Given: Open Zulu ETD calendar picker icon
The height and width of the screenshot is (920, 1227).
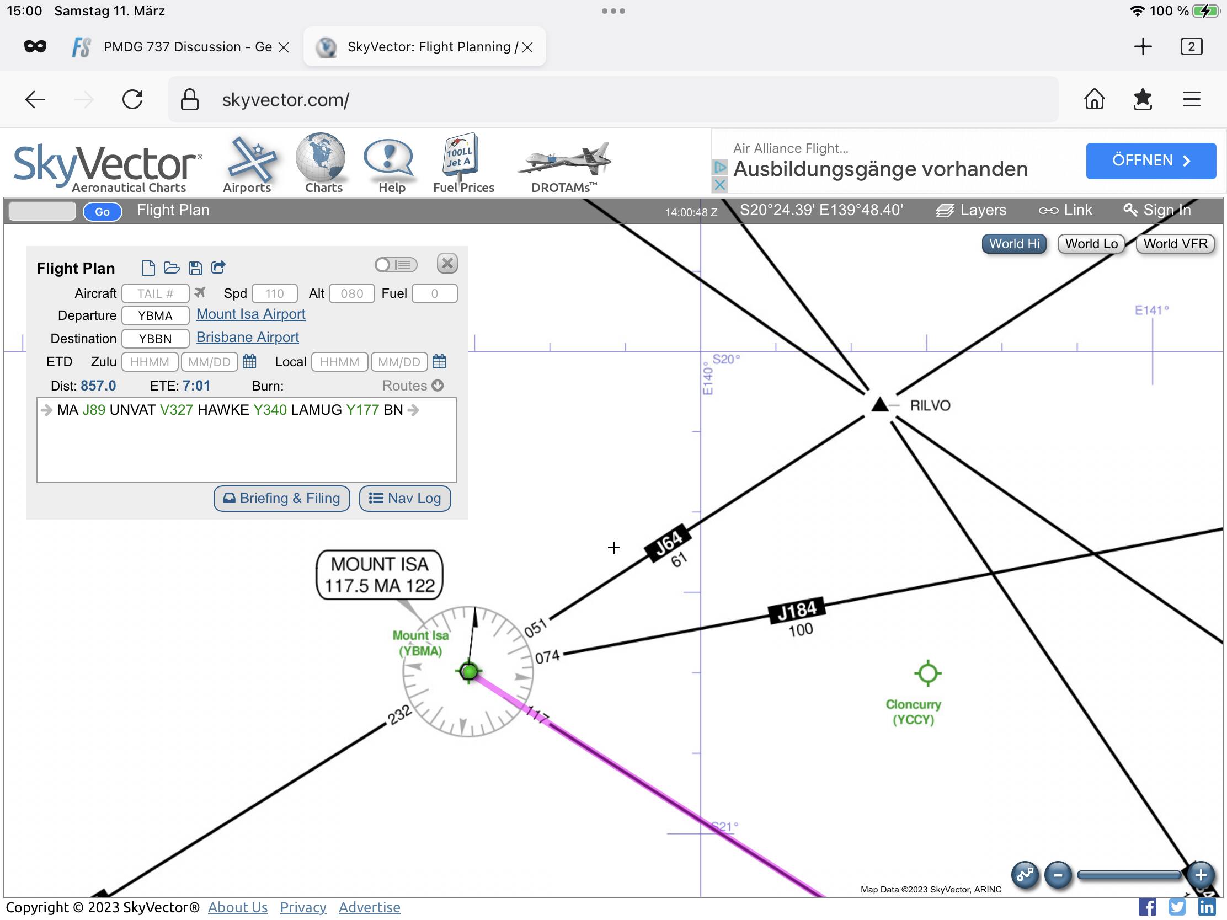Looking at the screenshot, I should click(x=249, y=362).
